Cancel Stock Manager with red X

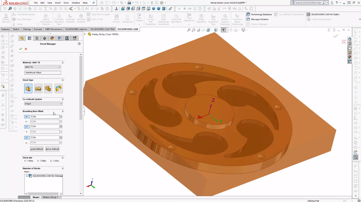click(26, 49)
